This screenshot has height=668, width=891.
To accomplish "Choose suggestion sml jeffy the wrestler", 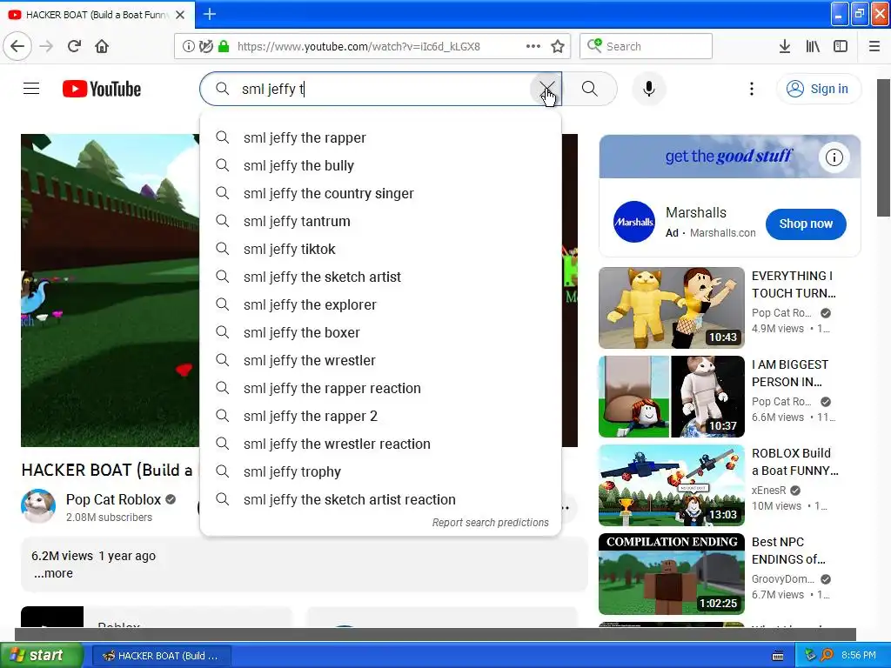I will tap(381, 360).
